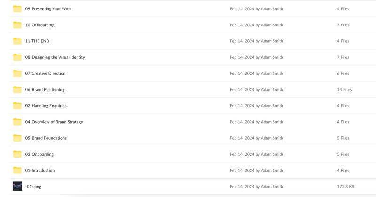
Task: Select the 01-Introduction folder icon
Action: 17,170
